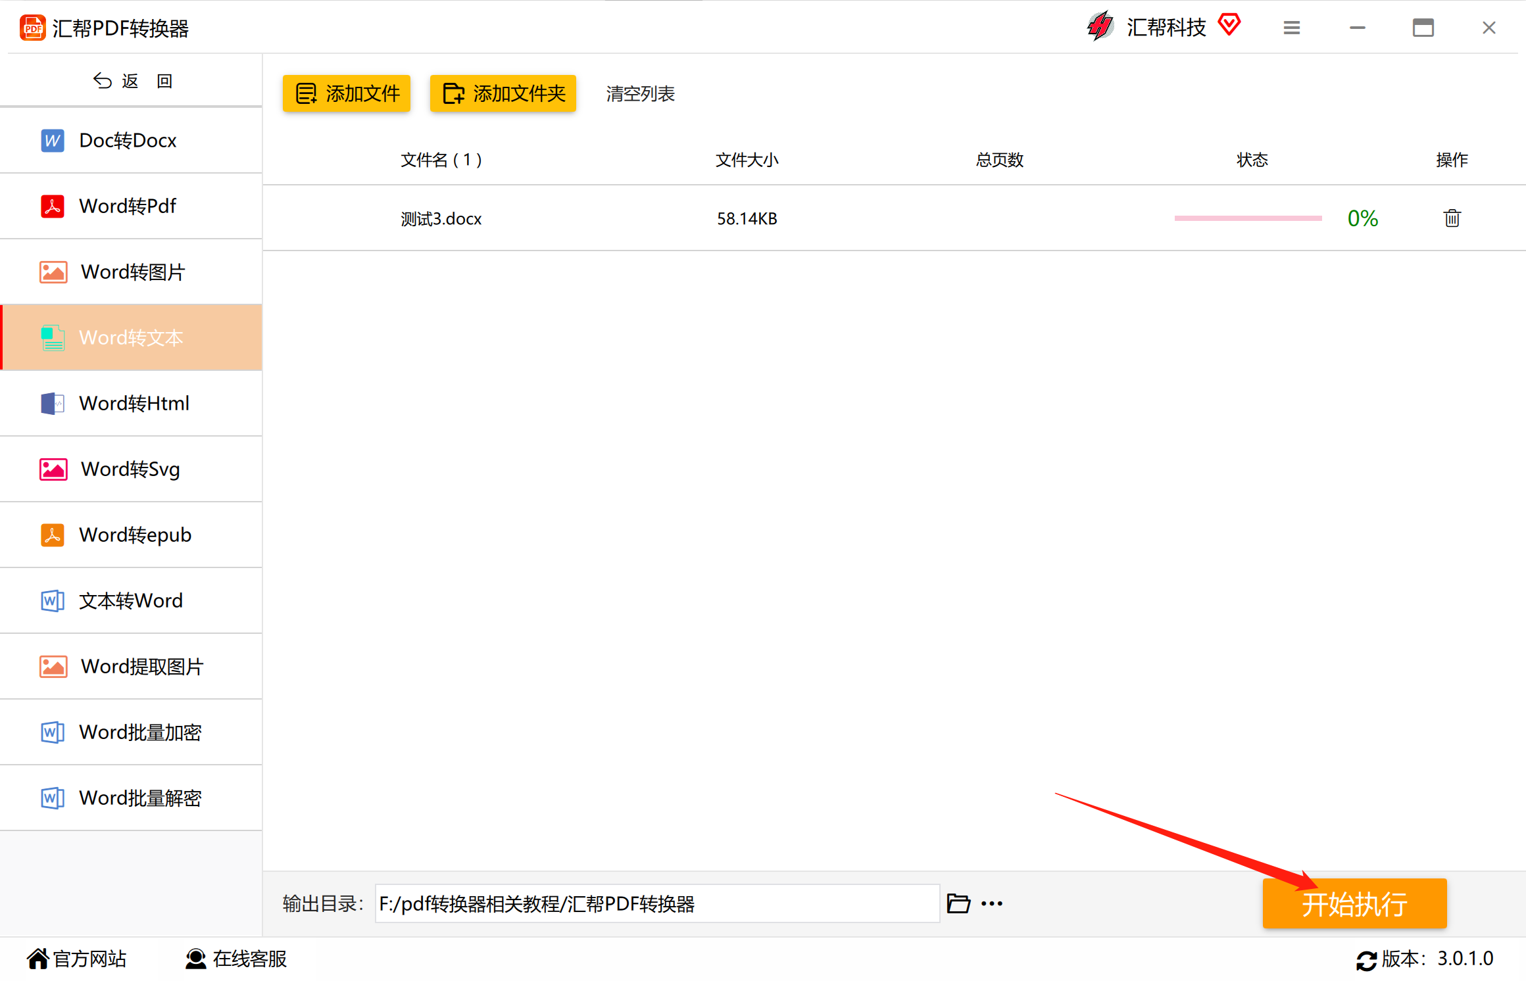Click the 开始执行 button
Image resolution: width=1526 pixels, height=981 pixels.
click(1354, 903)
